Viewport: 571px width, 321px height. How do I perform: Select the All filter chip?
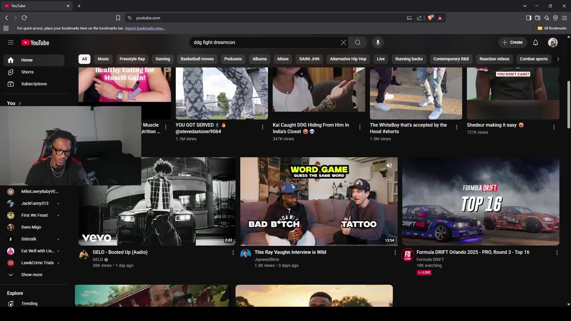[84, 59]
